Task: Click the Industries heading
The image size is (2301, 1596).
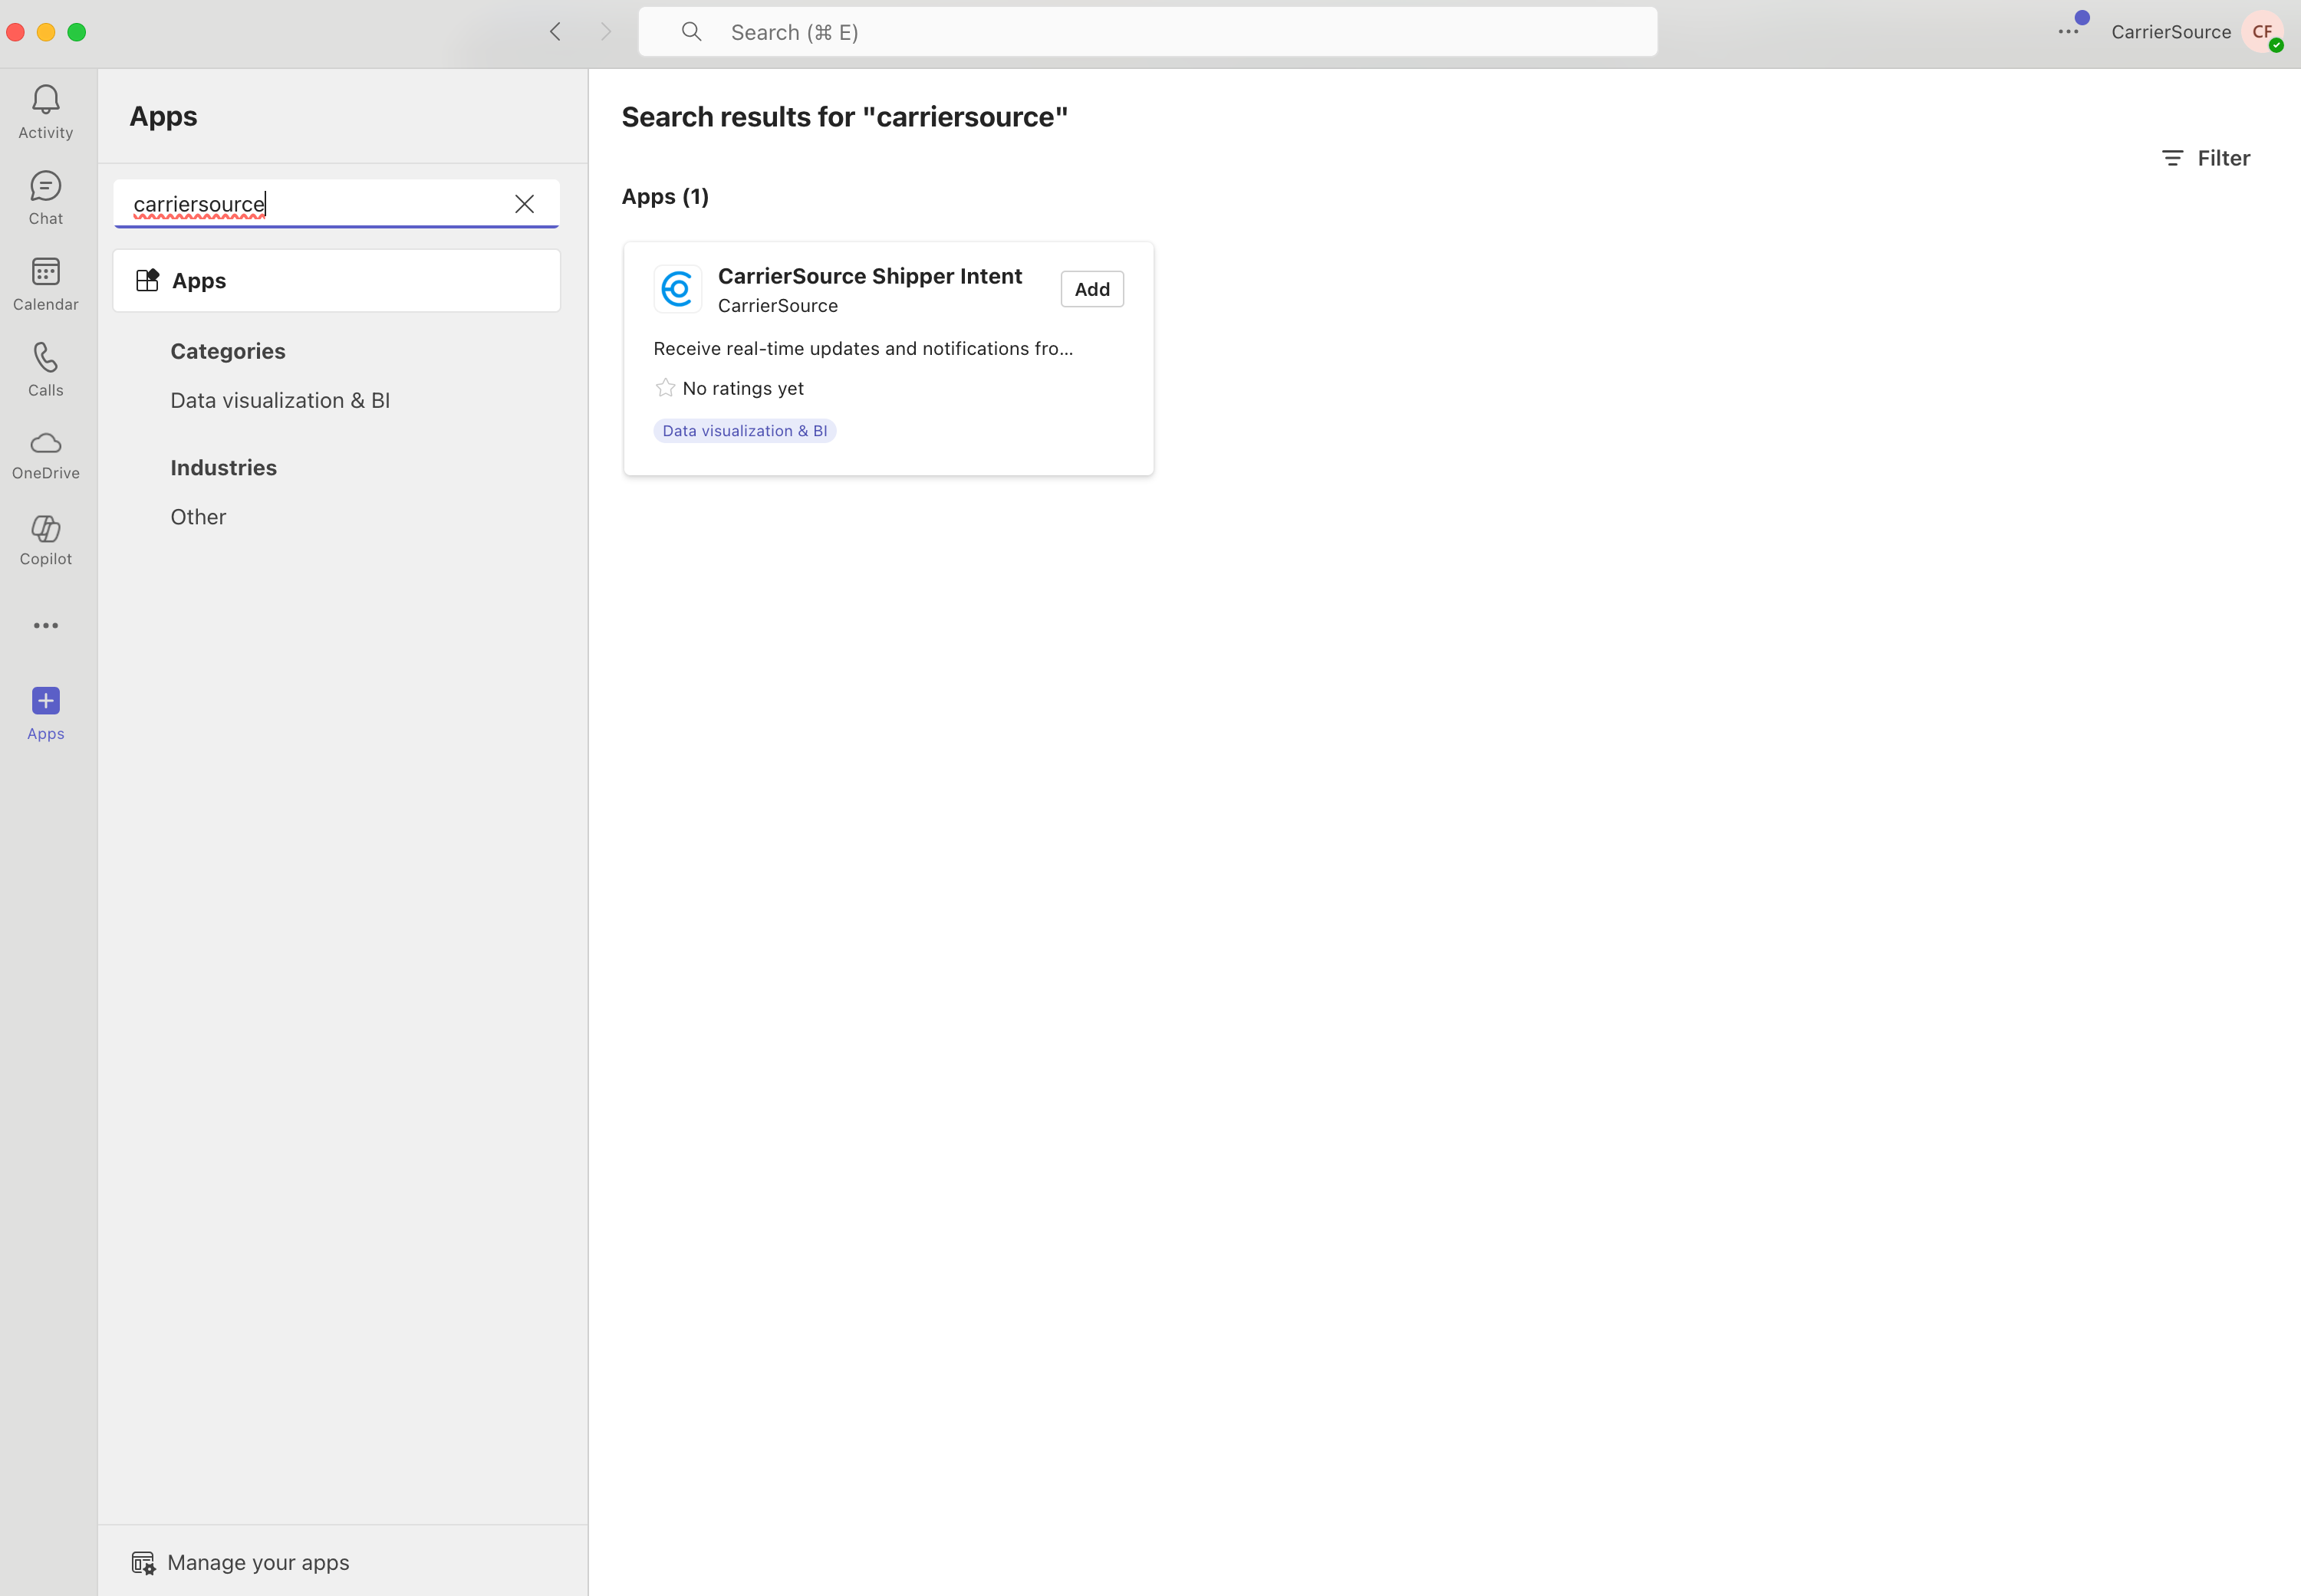Action: (x=223, y=468)
